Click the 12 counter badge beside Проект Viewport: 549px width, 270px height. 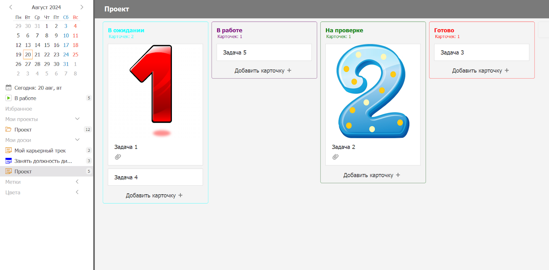88,130
